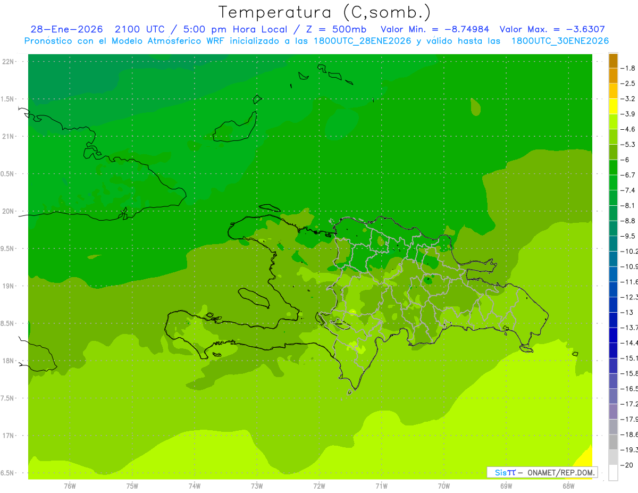Click the '-13' colorbar label
Image resolution: width=638 pixels, height=493 pixels.
coord(628,312)
